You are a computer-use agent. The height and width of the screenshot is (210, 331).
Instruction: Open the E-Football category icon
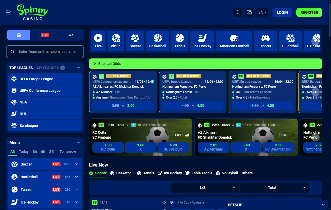click(290, 41)
